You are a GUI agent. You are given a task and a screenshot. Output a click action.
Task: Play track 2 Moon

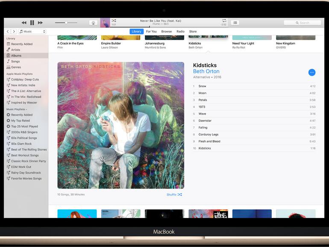(254, 93)
